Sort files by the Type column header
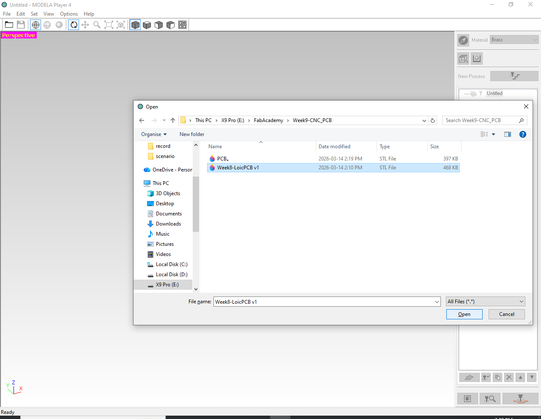Screen dimensions: 541x419 (402, 147)
